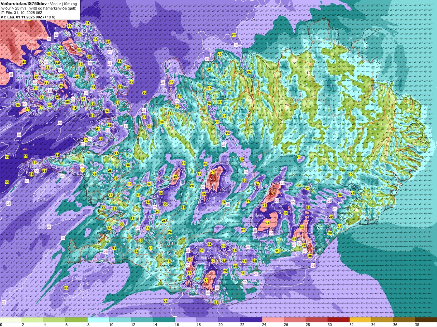Select the red 28–30 m/s legend swatch
The height and width of the screenshot is (327, 437).
pos(317,320)
